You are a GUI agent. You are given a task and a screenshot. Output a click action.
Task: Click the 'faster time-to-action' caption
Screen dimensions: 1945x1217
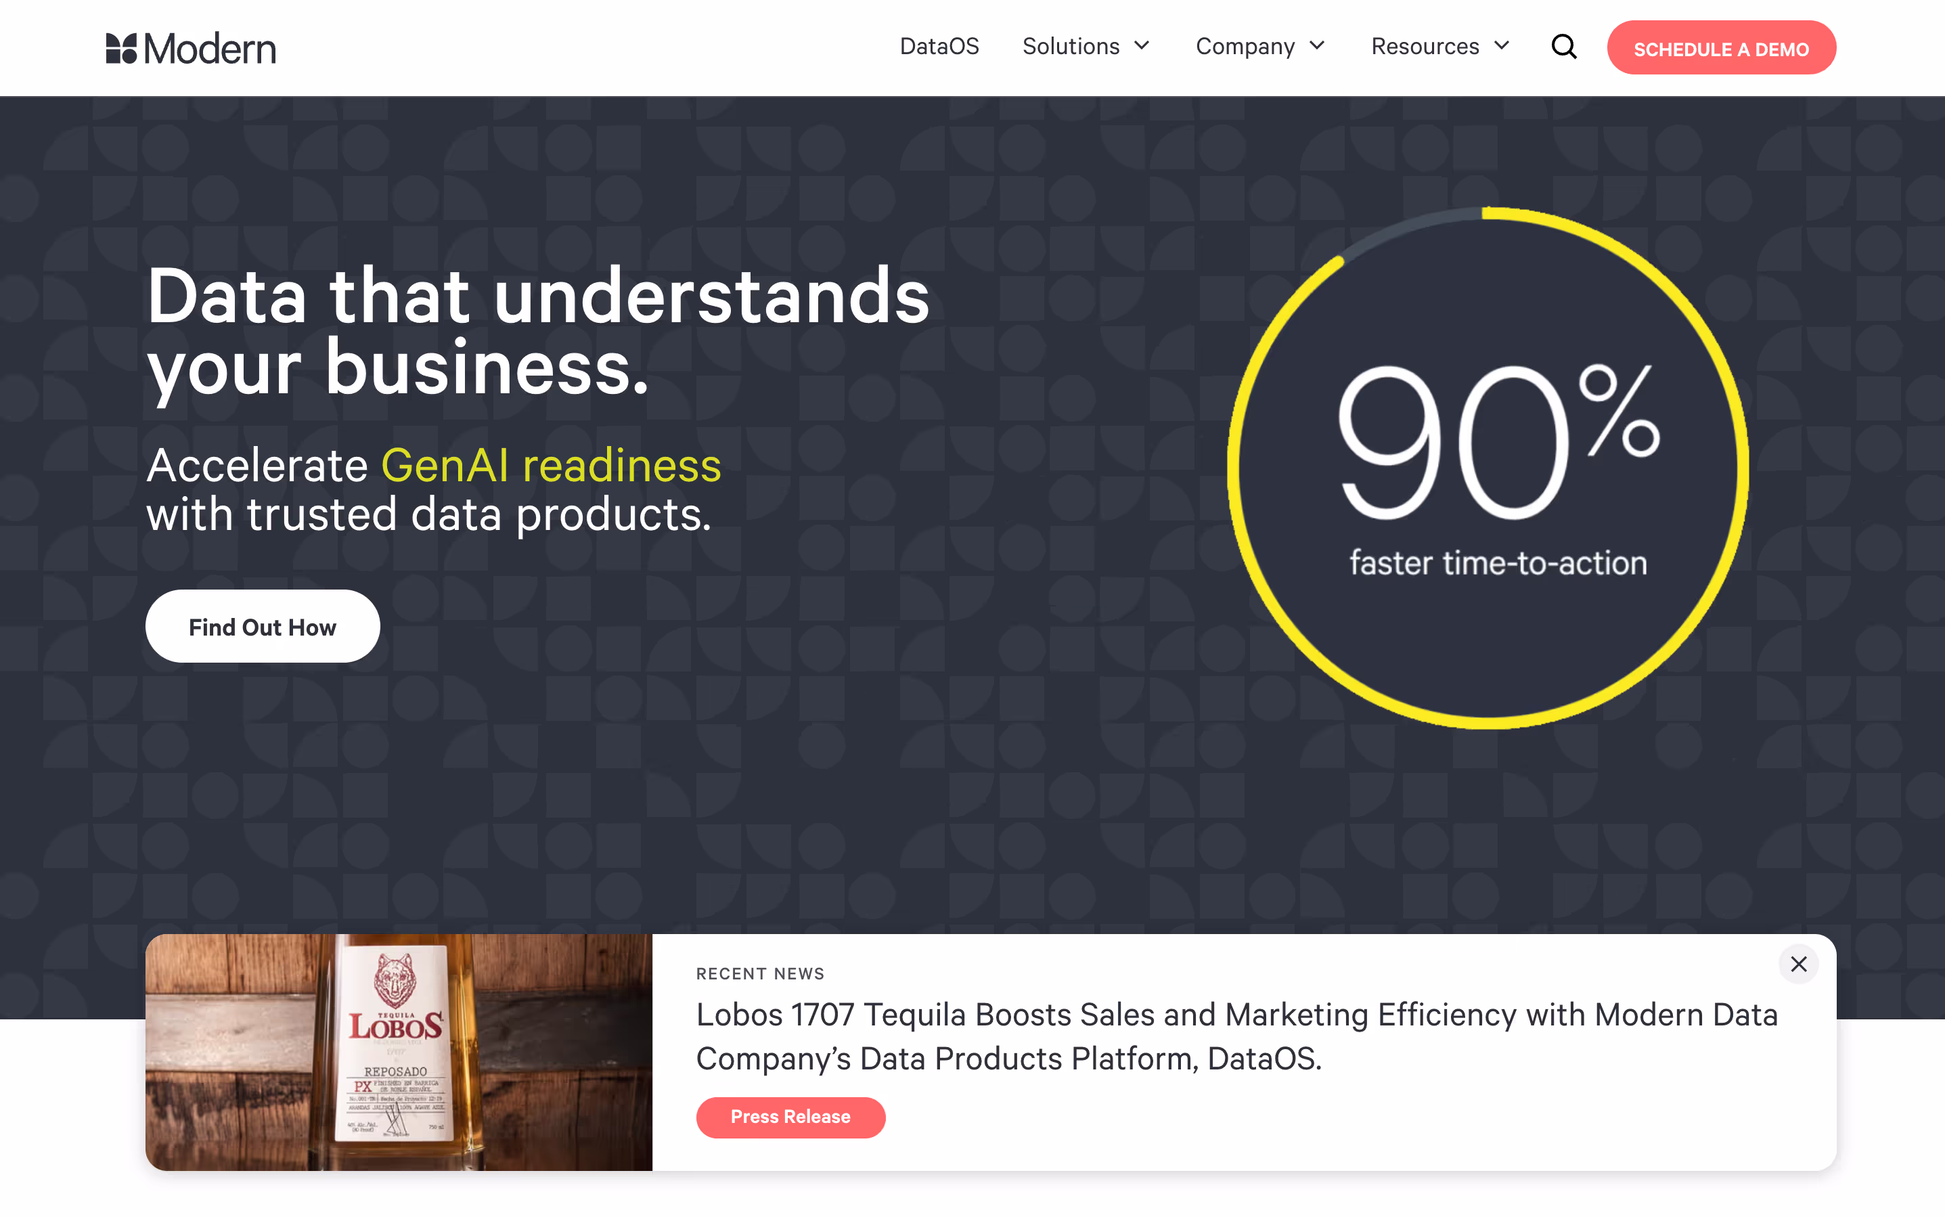[1498, 562]
